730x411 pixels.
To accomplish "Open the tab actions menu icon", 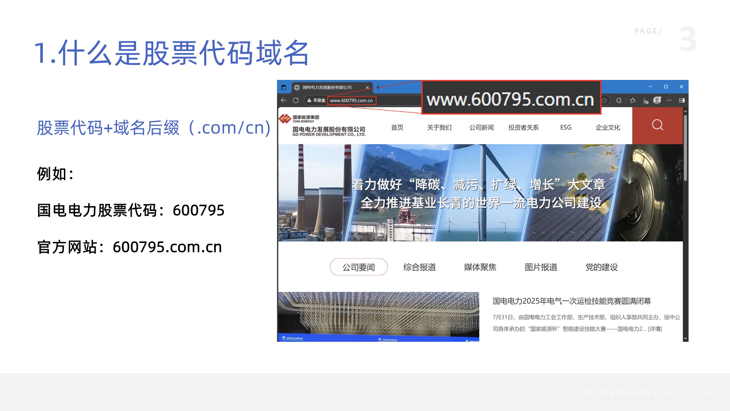I will pos(284,87).
